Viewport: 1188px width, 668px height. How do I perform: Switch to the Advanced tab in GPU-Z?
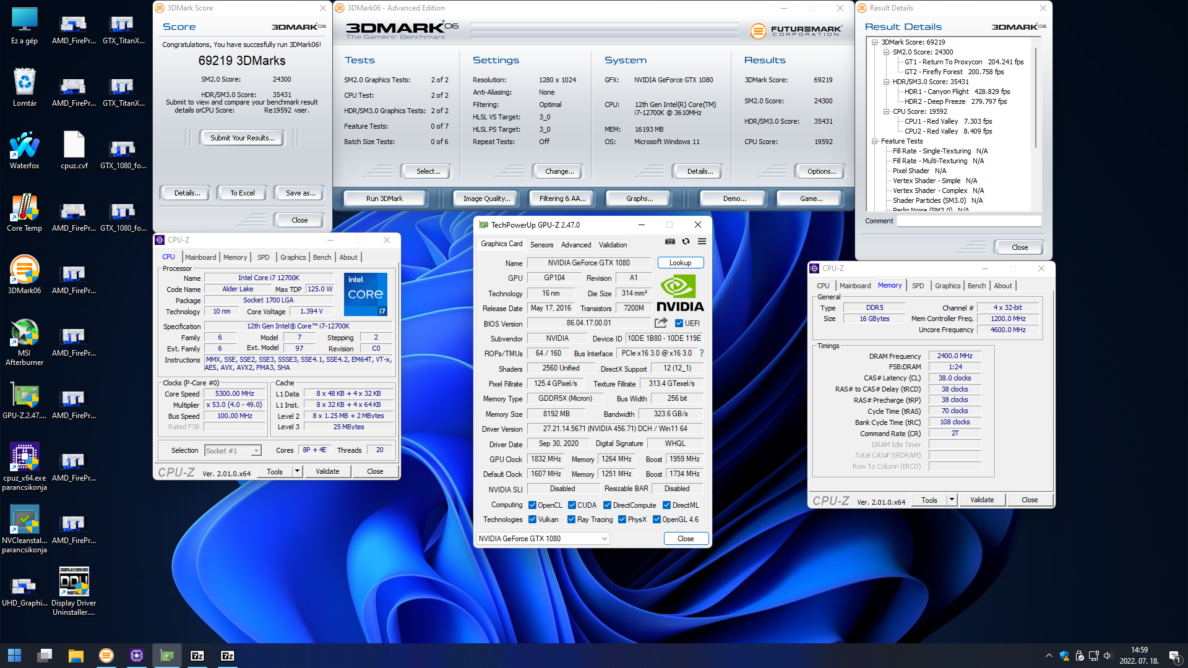(x=576, y=244)
